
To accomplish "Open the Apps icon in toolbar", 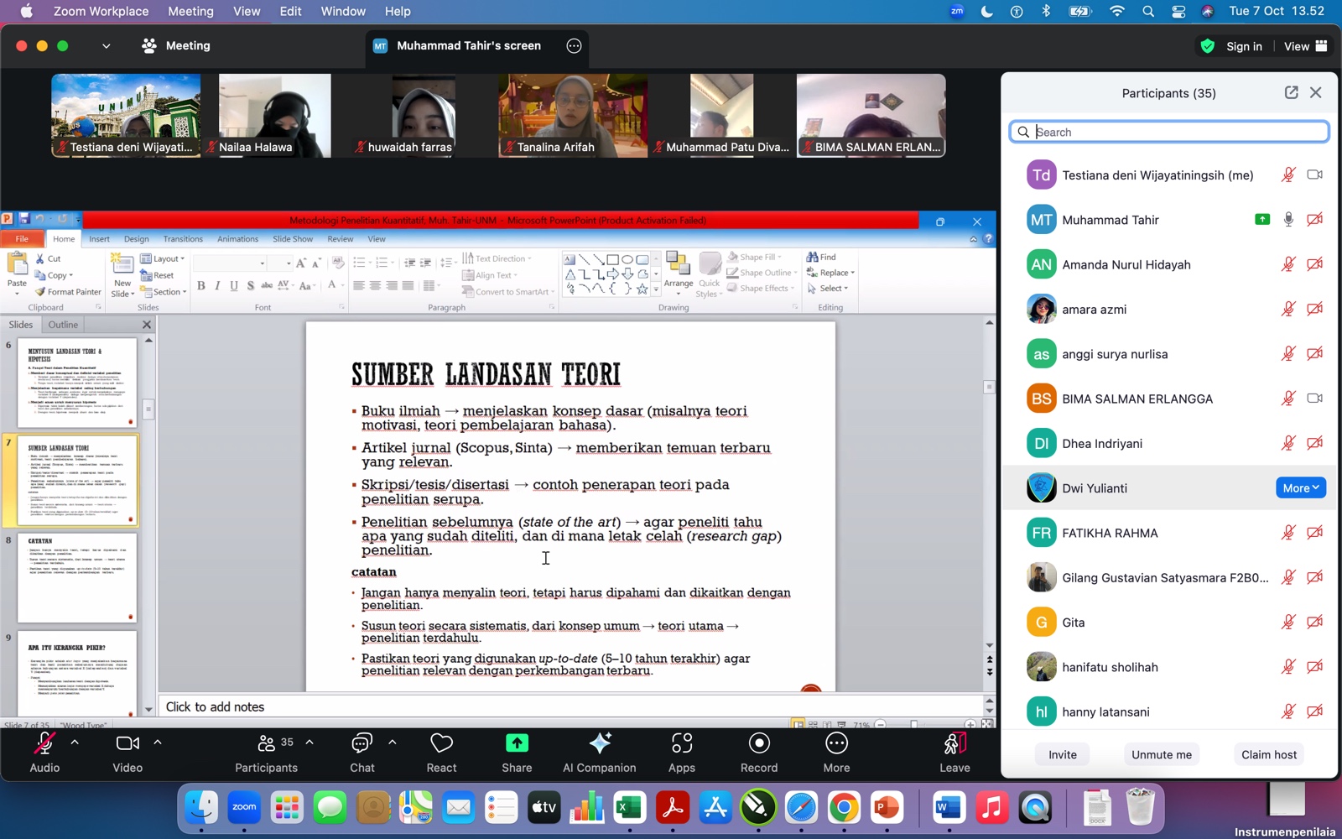I will coord(681,744).
